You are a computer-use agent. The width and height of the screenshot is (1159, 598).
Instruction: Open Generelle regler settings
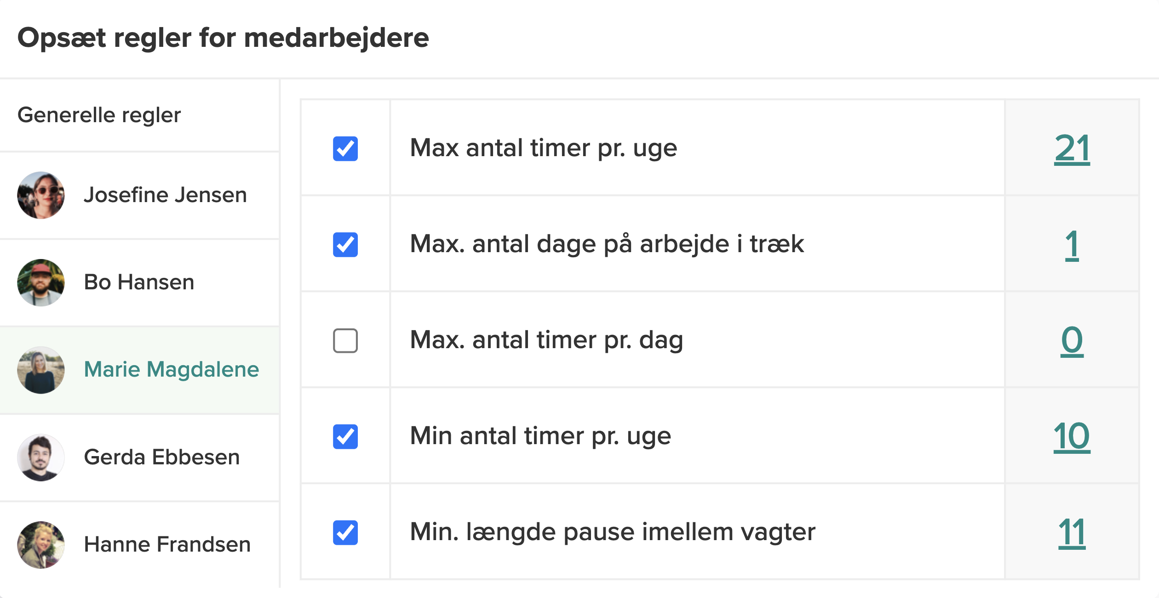tap(98, 115)
